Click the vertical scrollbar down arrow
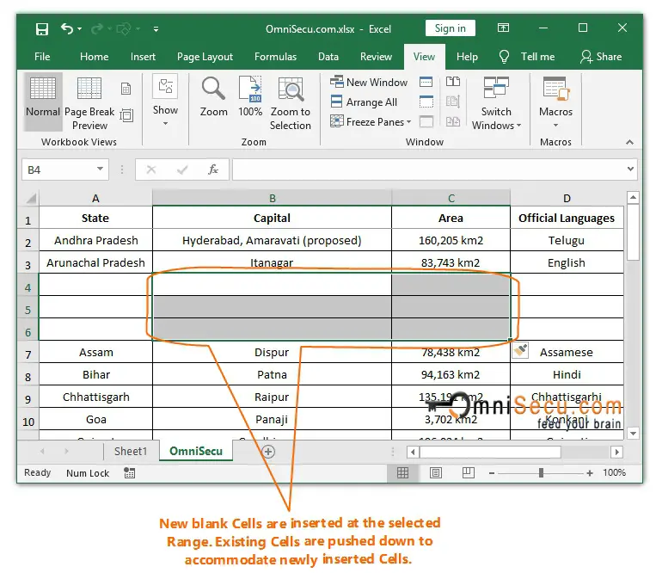656x573 pixels. click(x=634, y=434)
